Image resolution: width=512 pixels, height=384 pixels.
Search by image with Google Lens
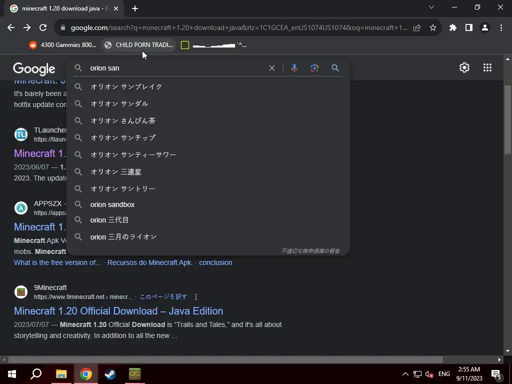[x=314, y=68]
